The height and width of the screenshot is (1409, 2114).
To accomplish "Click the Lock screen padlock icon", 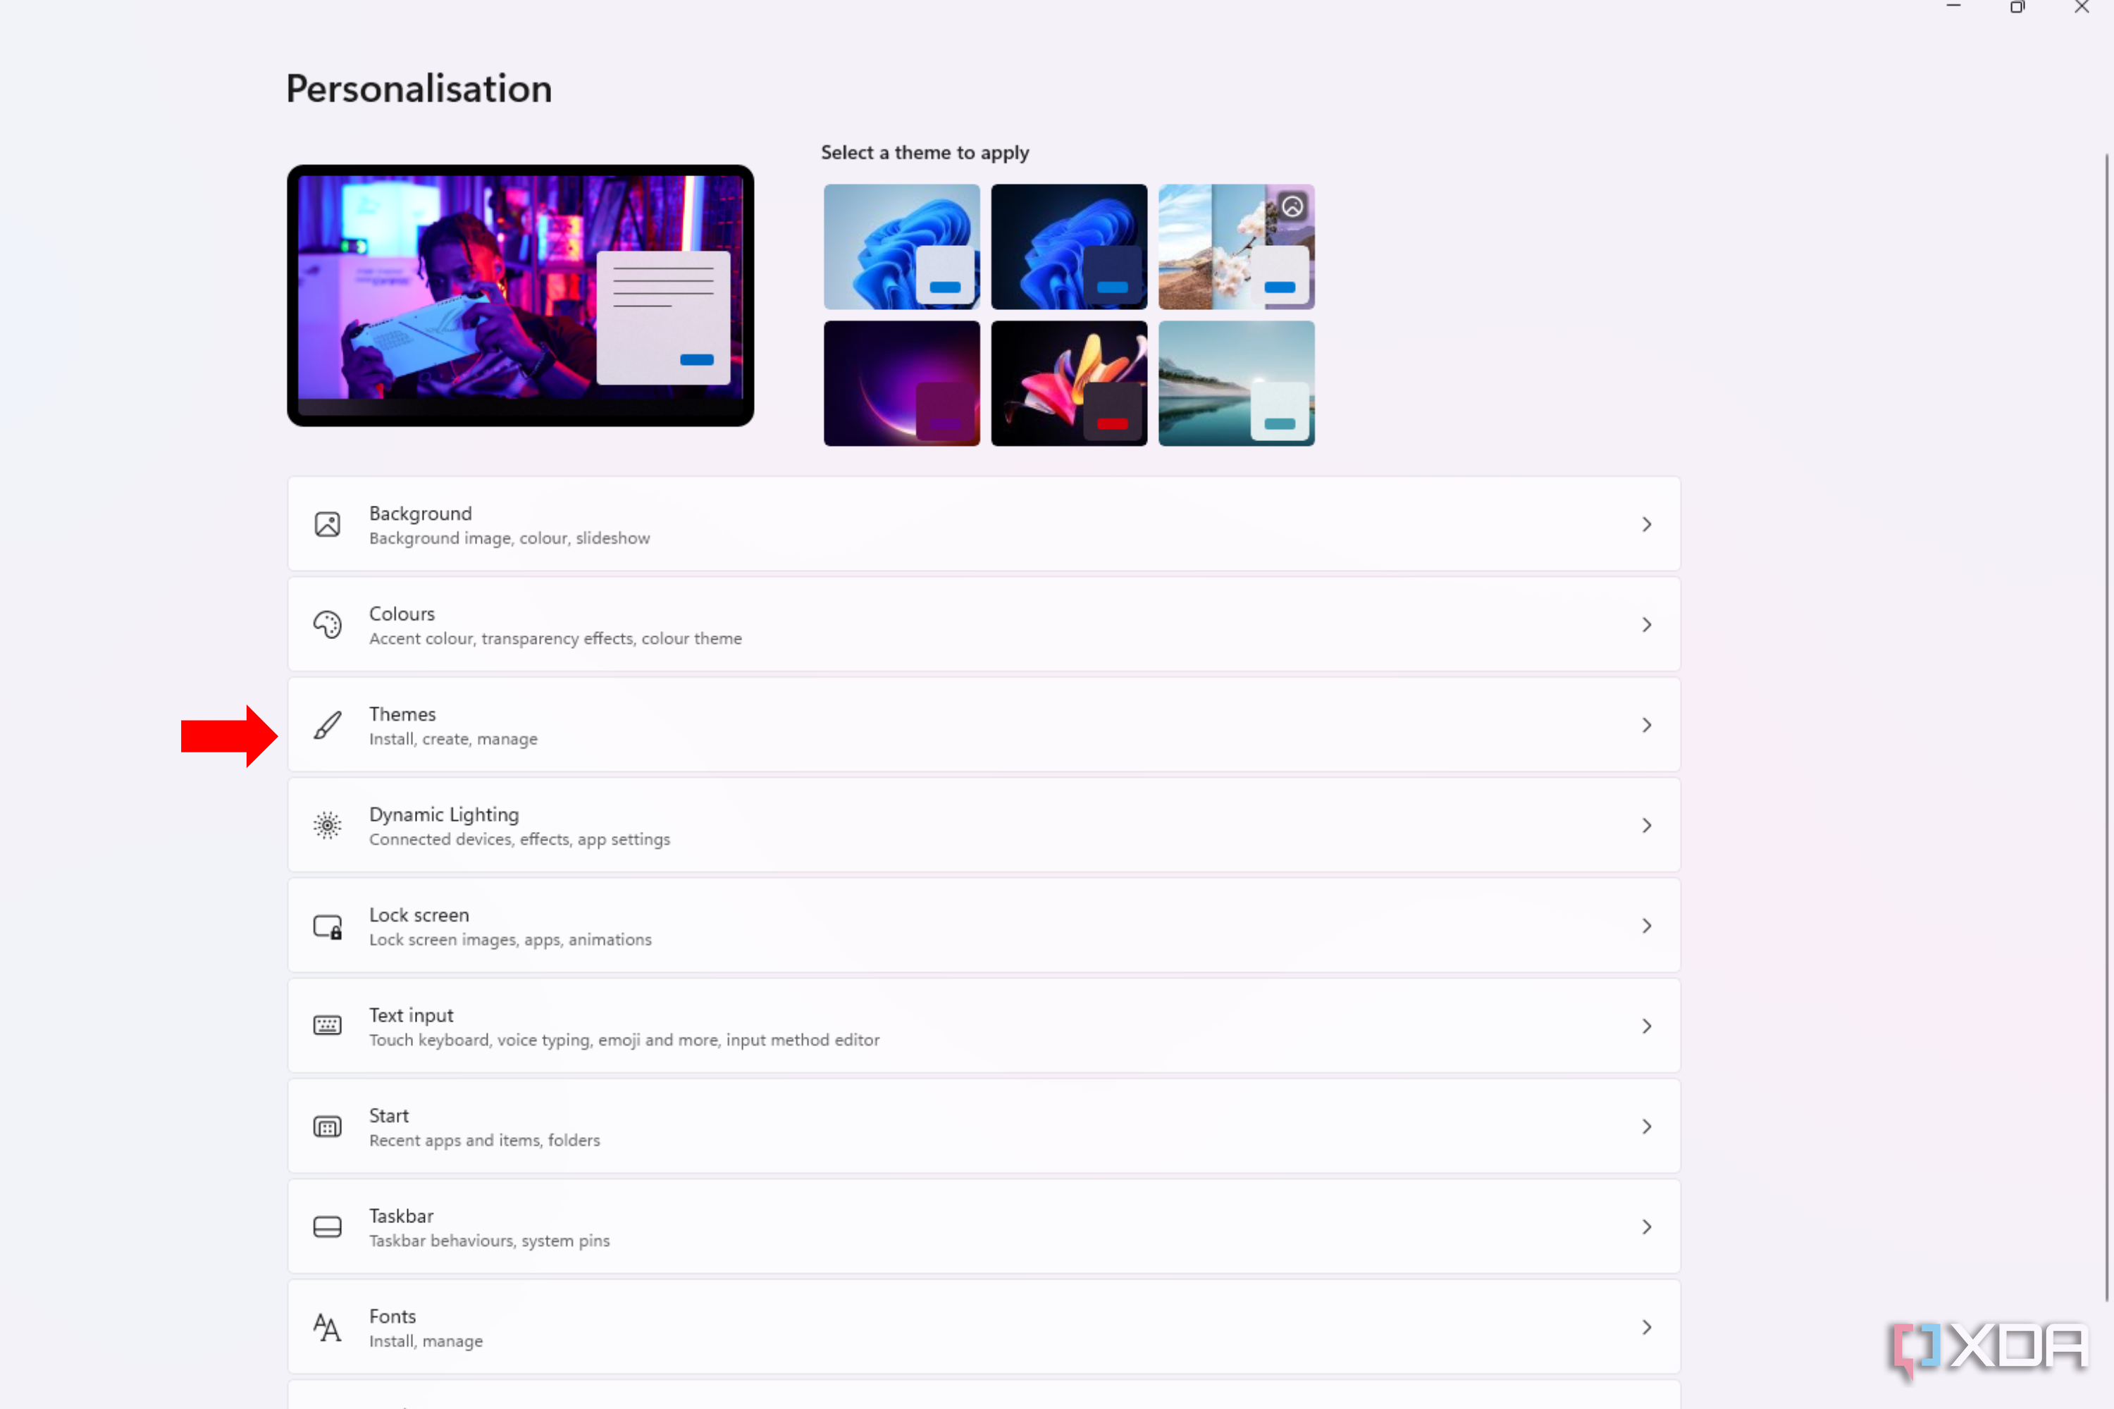I will (x=327, y=926).
